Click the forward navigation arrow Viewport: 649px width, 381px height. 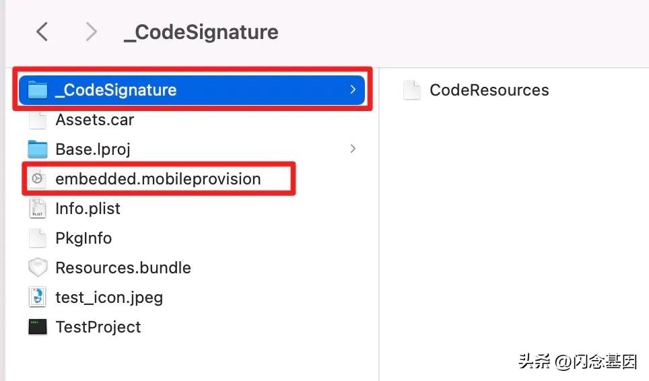[x=92, y=32]
